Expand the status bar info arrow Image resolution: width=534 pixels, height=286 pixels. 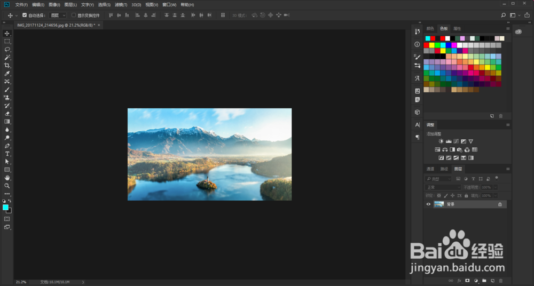pos(83,282)
